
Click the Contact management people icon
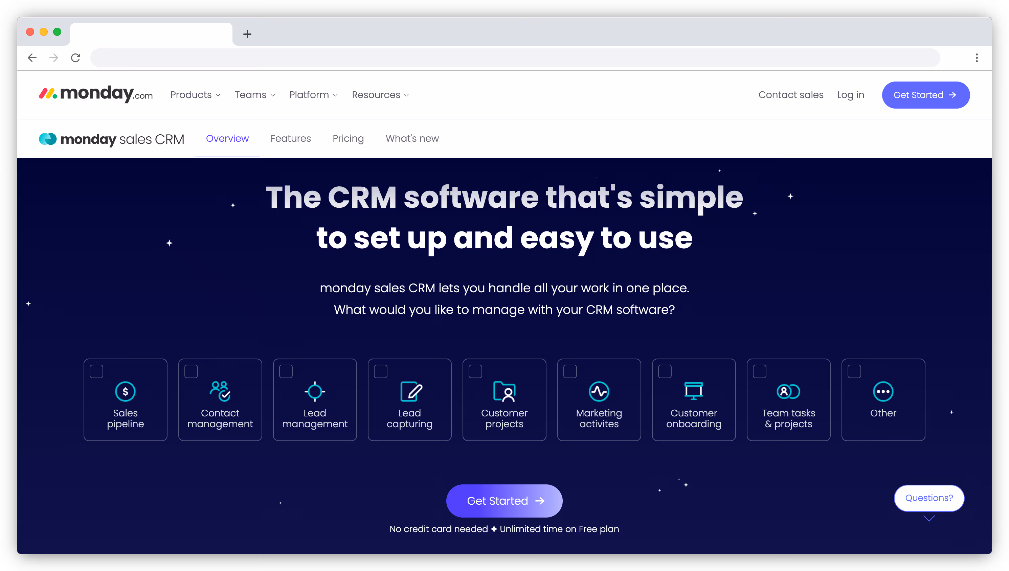coord(220,391)
